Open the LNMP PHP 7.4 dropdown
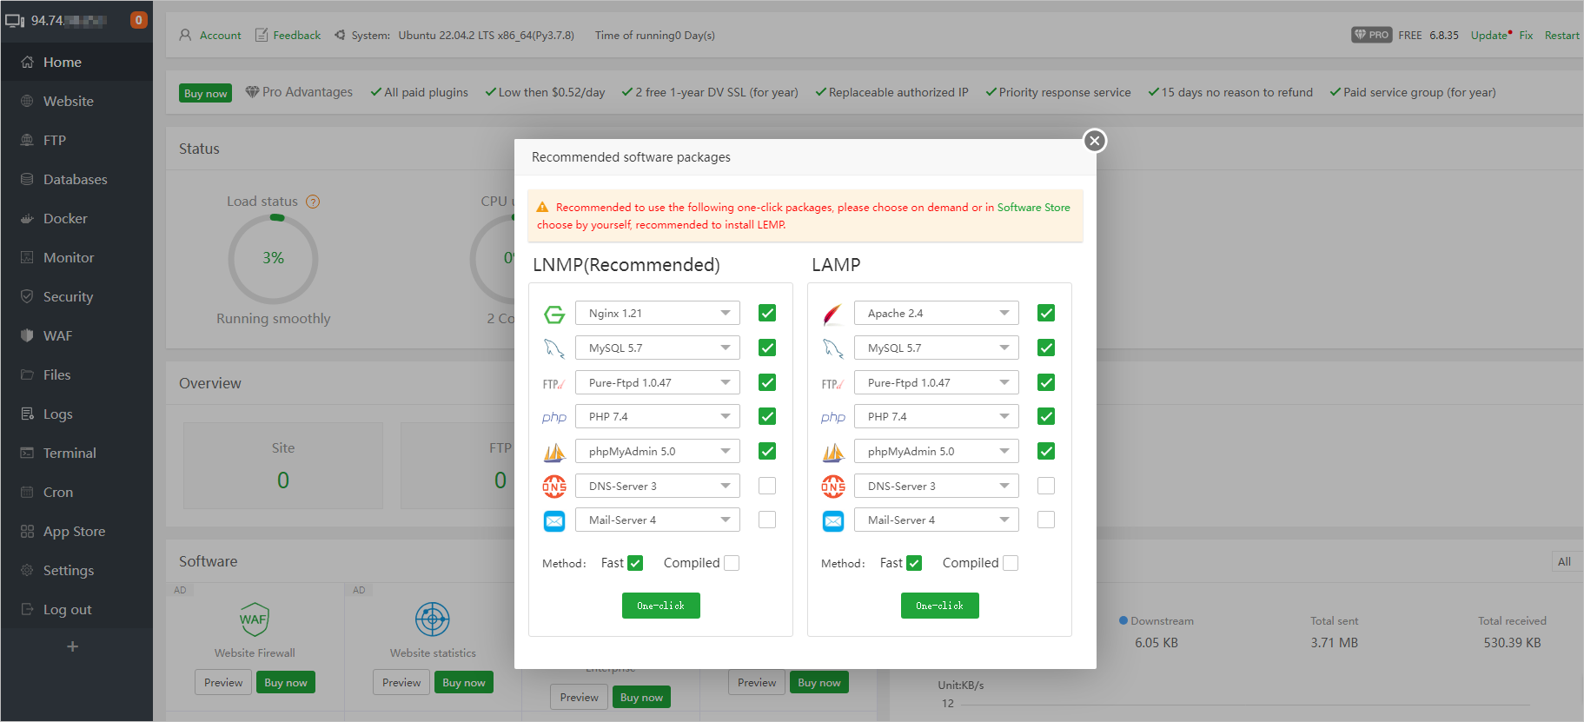This screenshot has width=1584, height=722. pos(658,416)
